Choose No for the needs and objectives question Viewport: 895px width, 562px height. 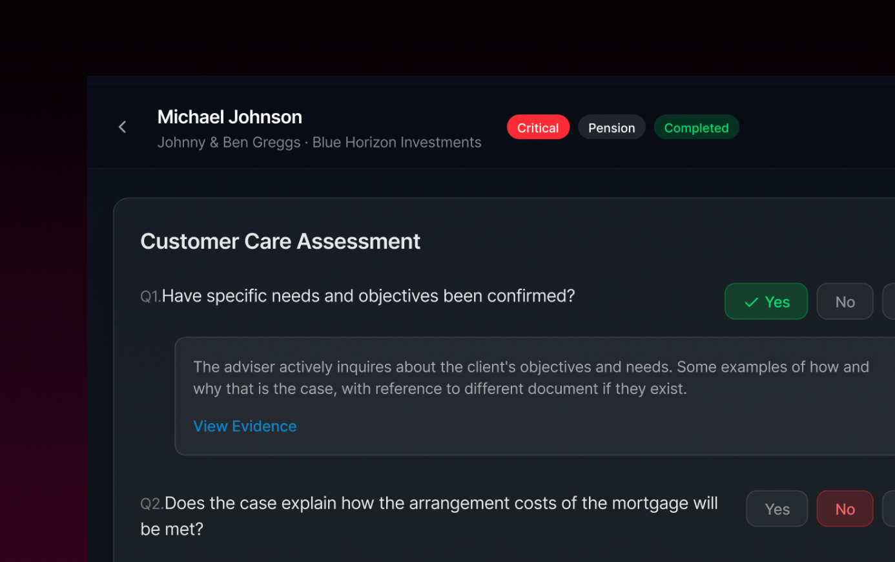845,302
